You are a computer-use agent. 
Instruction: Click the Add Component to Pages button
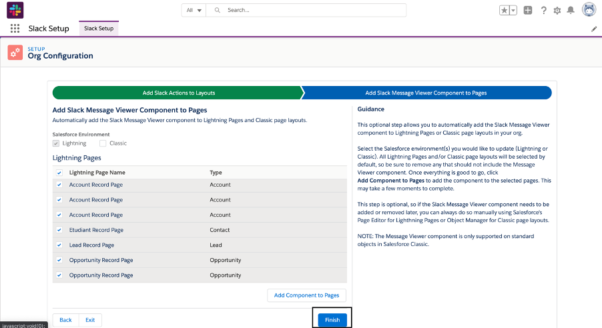pos(306,295)
